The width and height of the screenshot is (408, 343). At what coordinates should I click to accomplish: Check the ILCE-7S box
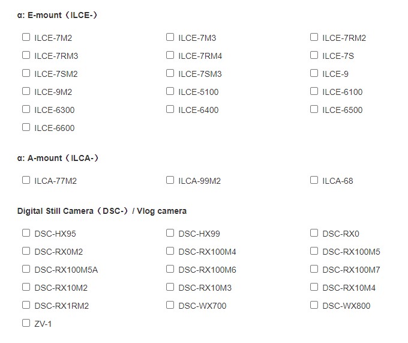(x=314, y=55)
